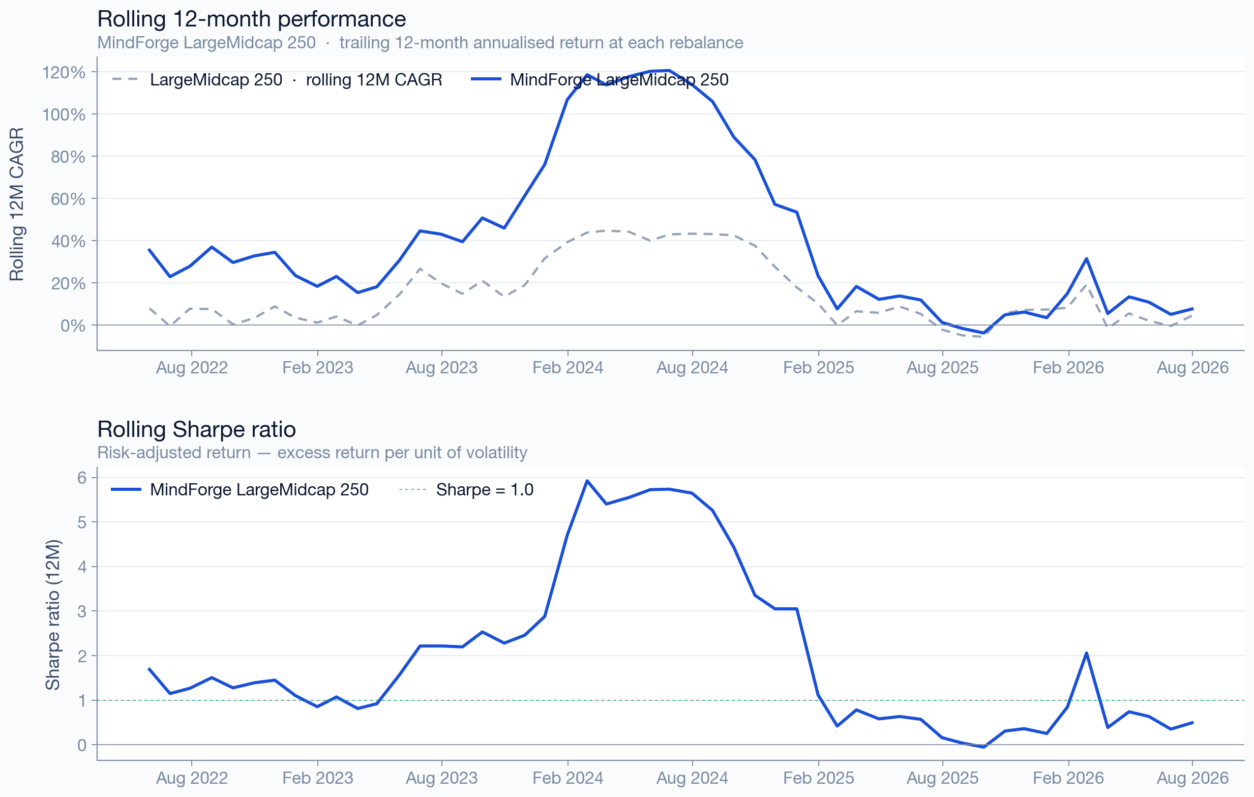Image resolution: width=1254 pixels, height=797 pixels.
Task: Click the '0' Sharpe y-axis label
Action: click(82, 746)
